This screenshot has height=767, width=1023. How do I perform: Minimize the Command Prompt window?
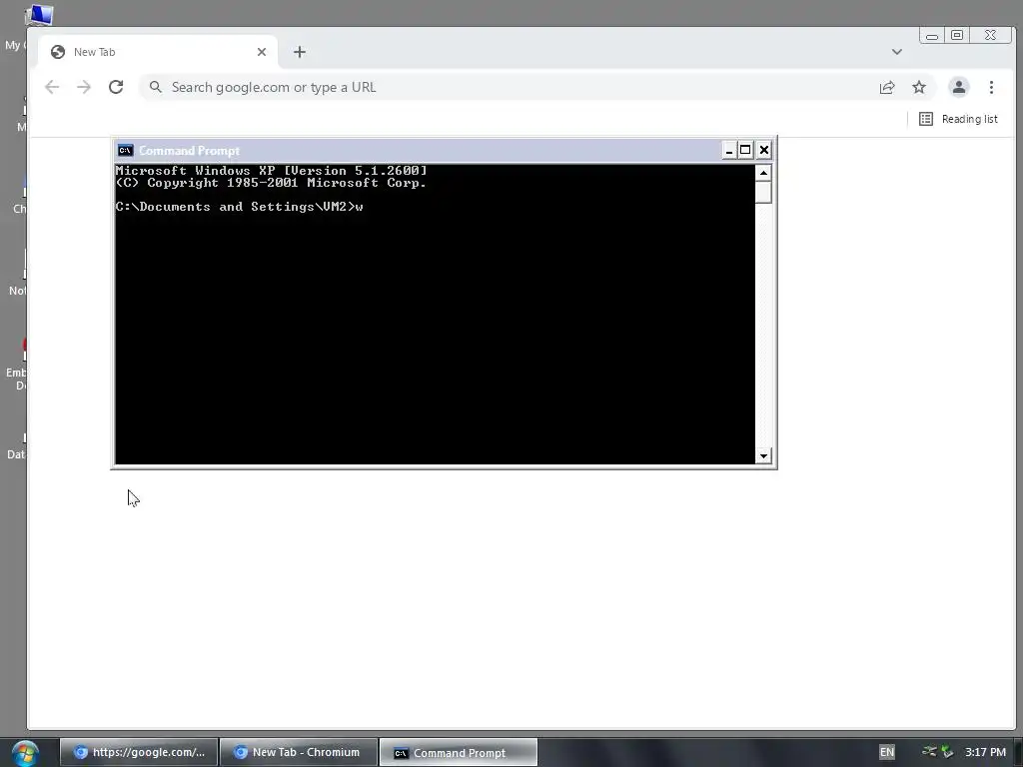click(x=729, y=151)
